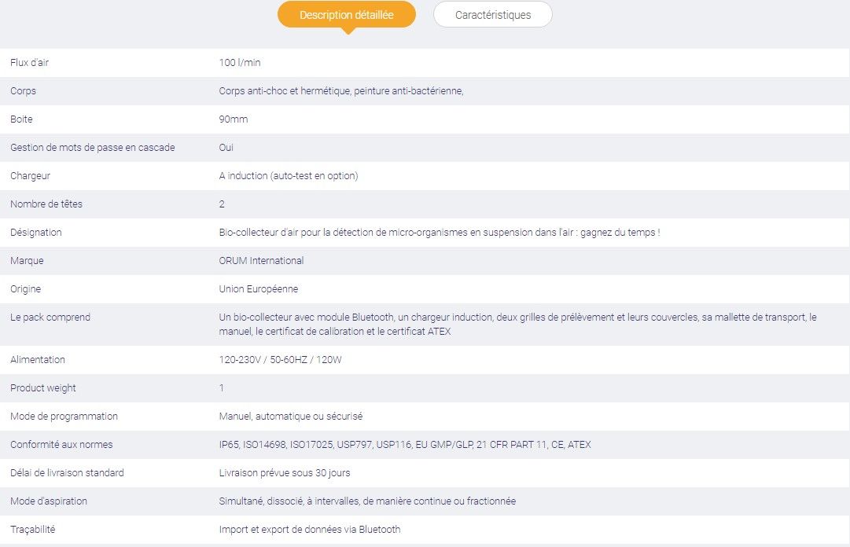Select the pack contents description paragraph

click(x=517, y=325)
